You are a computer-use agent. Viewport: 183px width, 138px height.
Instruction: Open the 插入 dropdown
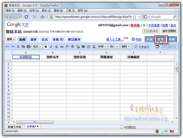click(114, 46)
